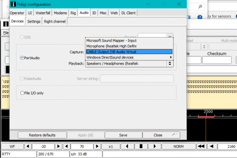Open the Playback device dropdown arrows
The height and width of the screenshot is (158, 237).
[x=170, y=63]
